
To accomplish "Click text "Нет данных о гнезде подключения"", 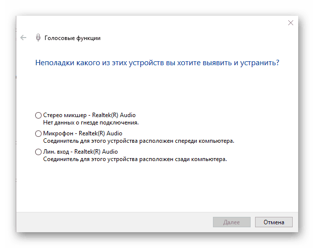I will [91, 122].
